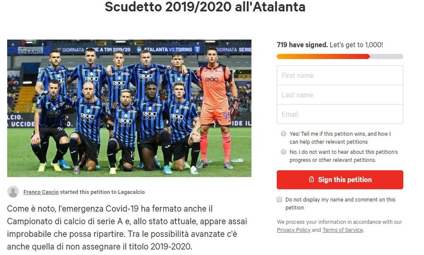424x255 pixels.
Task: Click the 'Scudetto 2019/2020 all'Atalanta' title
Action: coord(205,6)
